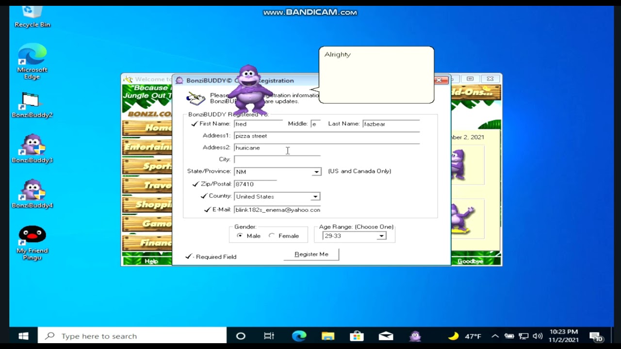The image size is (621, 349).
Task: Close the BonziBUDDY registration dialog
Action: click(439, 80)
